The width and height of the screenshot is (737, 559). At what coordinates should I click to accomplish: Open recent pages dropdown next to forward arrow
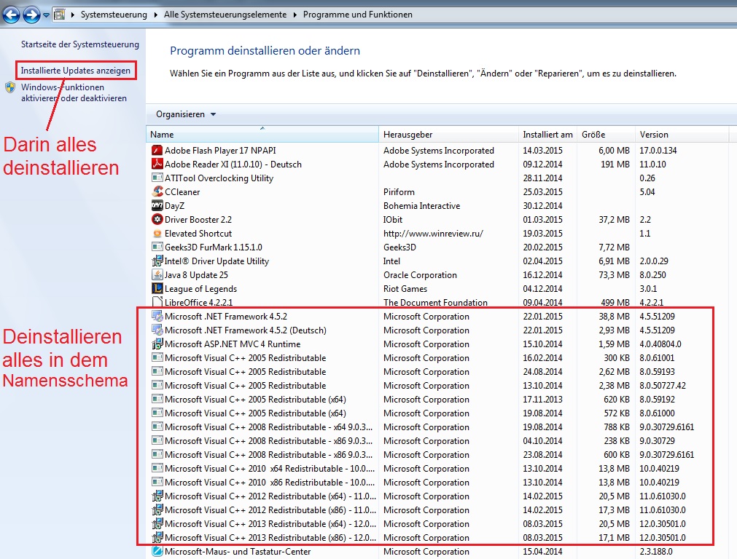coord(46,15)
